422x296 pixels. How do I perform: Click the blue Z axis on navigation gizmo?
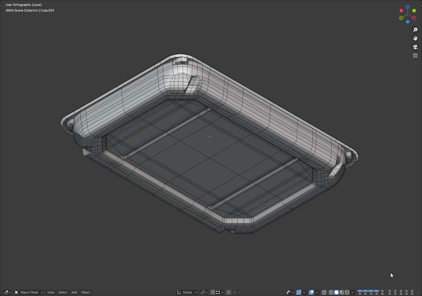pos(408,7)
